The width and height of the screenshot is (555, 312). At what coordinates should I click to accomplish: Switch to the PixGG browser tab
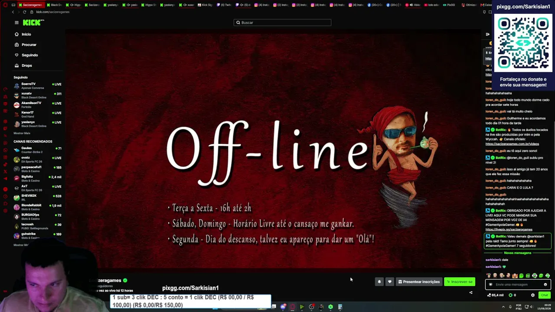(449, 5)
